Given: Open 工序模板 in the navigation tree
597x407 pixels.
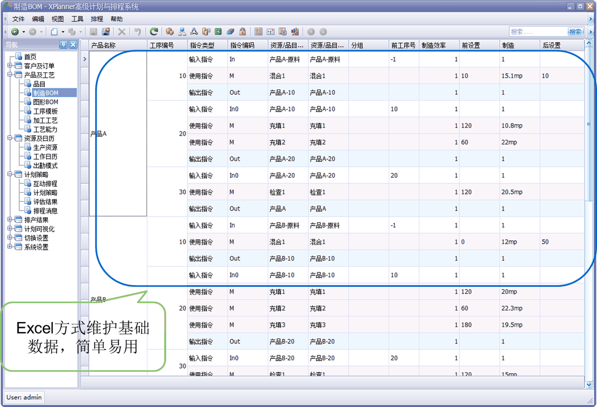Looking at the screenshot, I should tap(45, 111).
